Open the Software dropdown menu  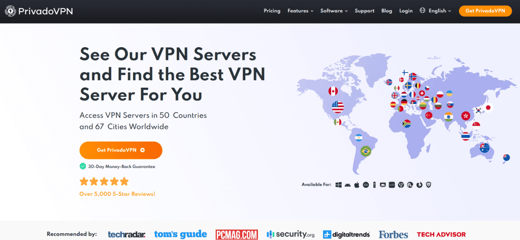pyautogui.click(x=334, y=11)
